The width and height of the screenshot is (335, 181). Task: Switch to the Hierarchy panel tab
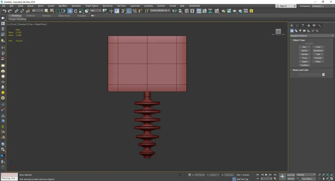tap(303, 25)
